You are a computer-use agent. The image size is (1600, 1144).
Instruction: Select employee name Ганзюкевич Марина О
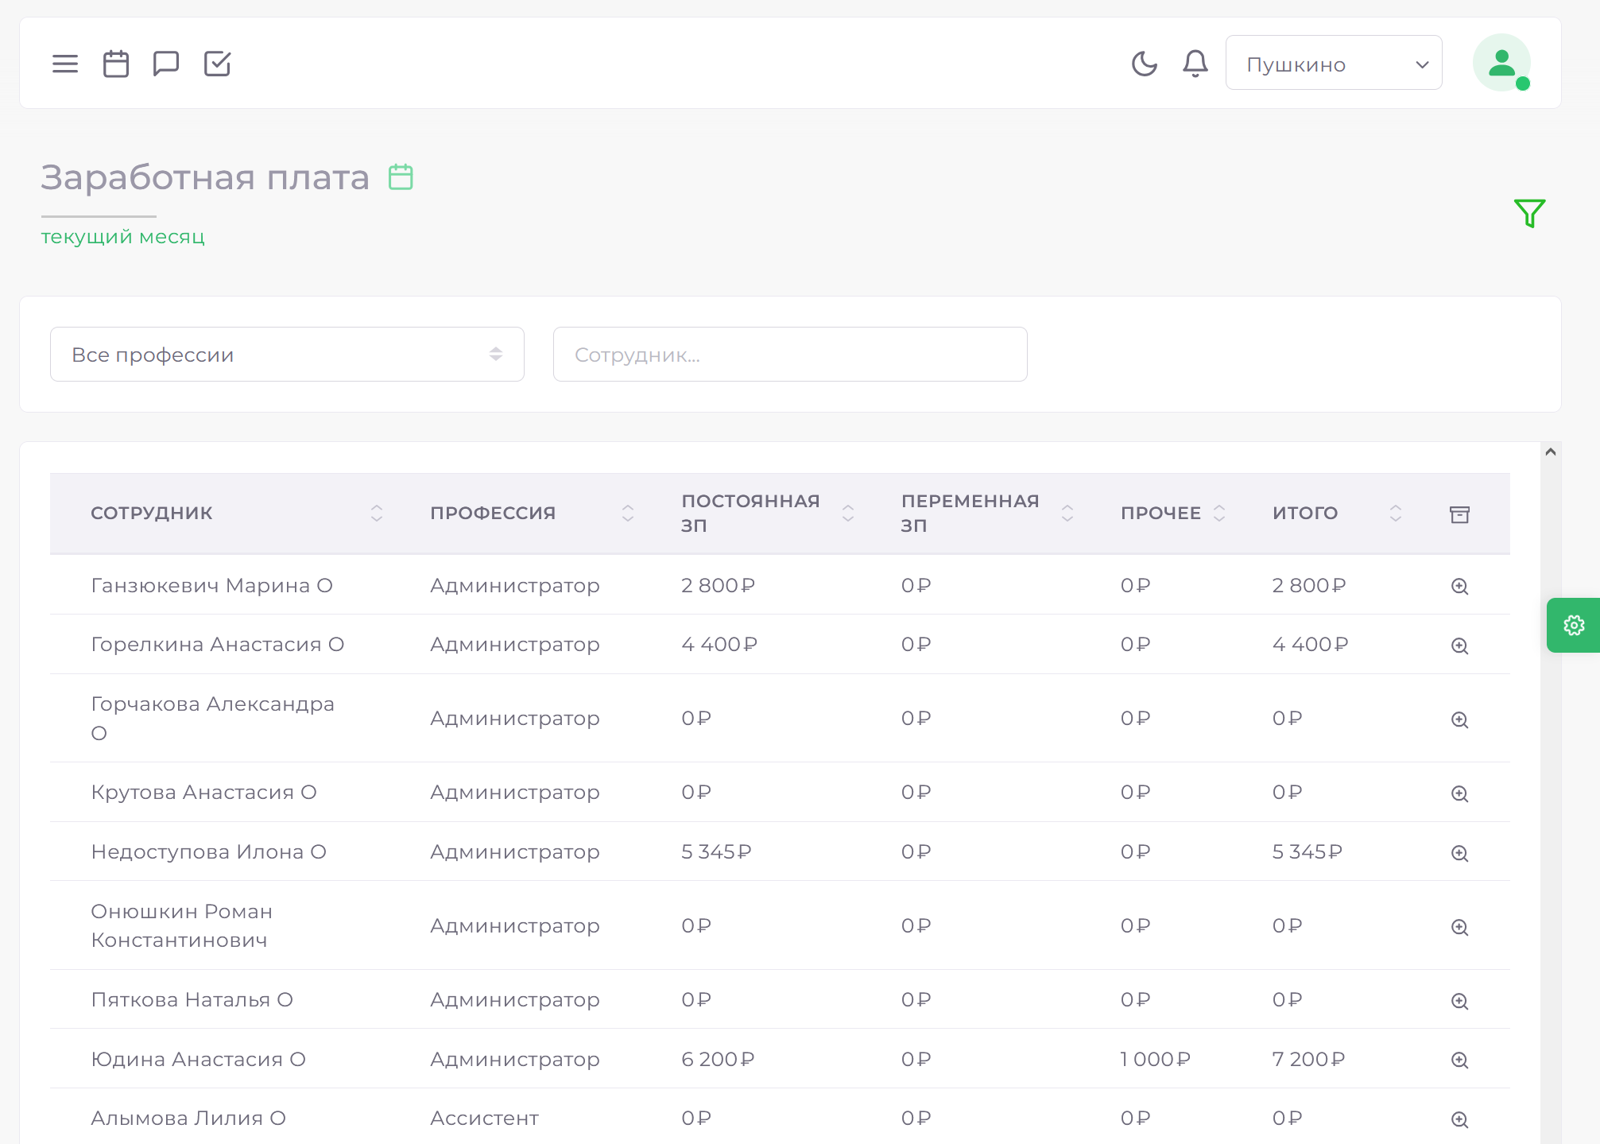[211, 586]
